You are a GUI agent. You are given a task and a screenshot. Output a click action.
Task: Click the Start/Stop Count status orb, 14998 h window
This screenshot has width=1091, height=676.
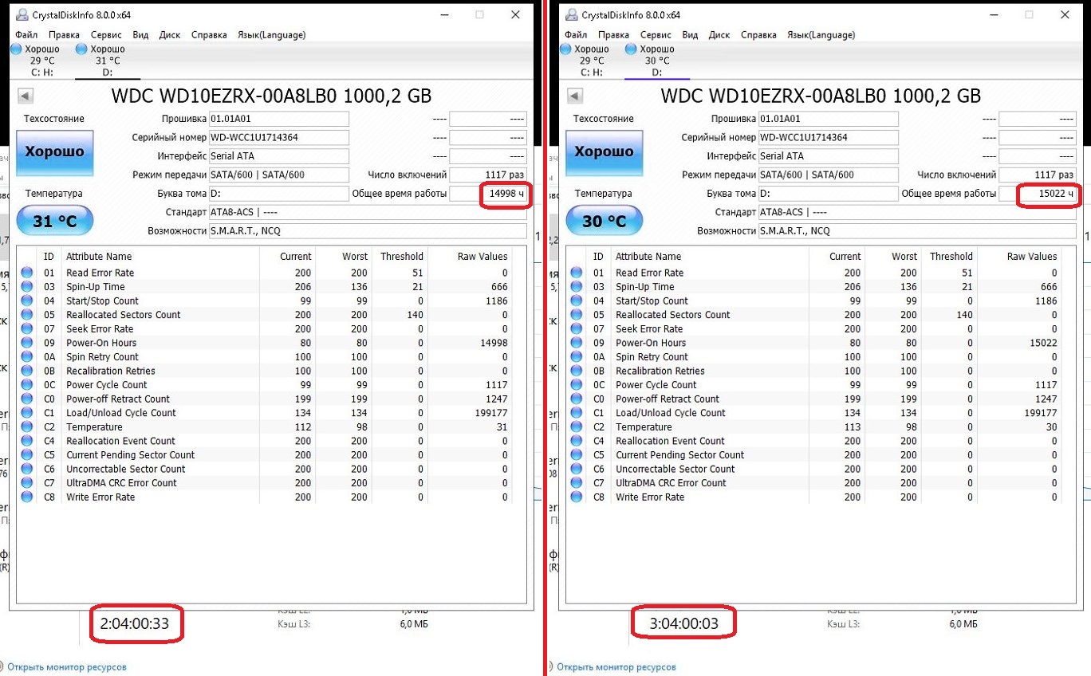click(x=27, y=301)
